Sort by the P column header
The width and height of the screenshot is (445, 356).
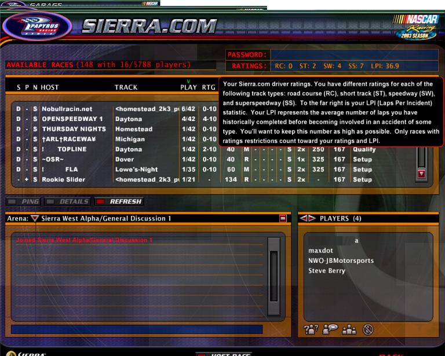(x=27, y=87)
